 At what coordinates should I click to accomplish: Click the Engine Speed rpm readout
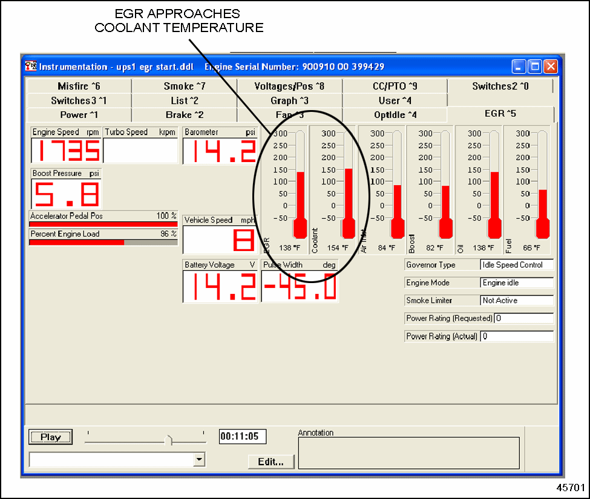coord(66,151)
